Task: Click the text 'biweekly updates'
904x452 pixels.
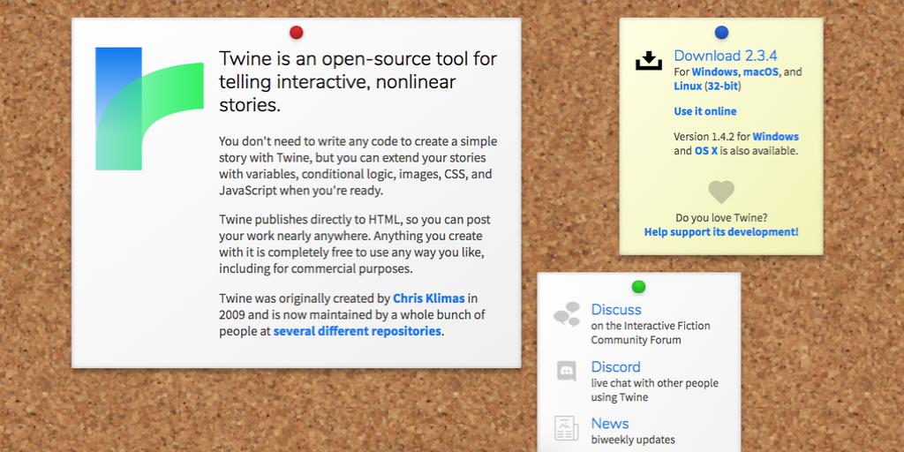Action: [x=632, y=440]
